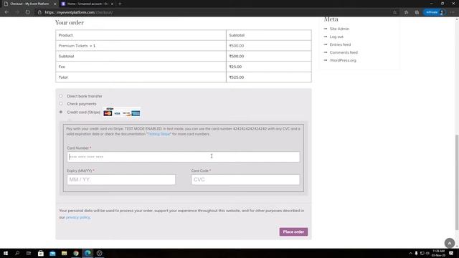Screen dimensions: 459x258
Task: Show hidden system tray icons
Action: 410,253
